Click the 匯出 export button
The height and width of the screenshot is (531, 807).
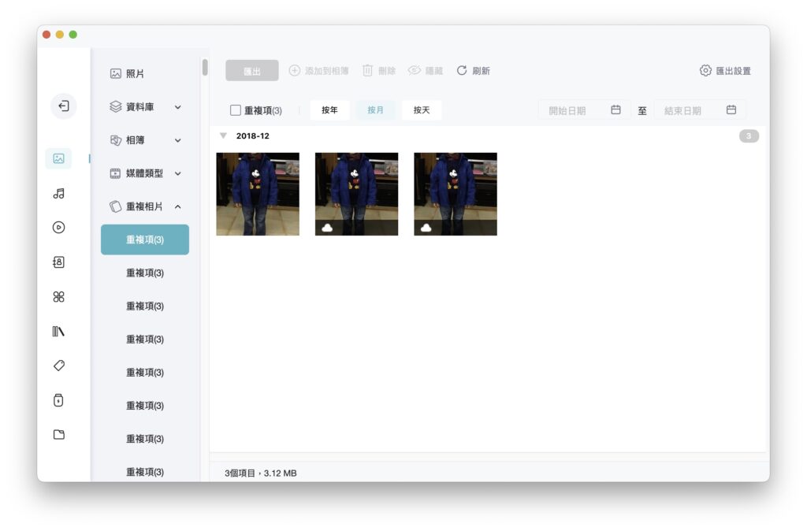pos(252,70)
